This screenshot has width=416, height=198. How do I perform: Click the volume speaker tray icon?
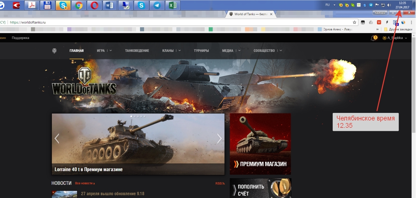coord(389,5)
